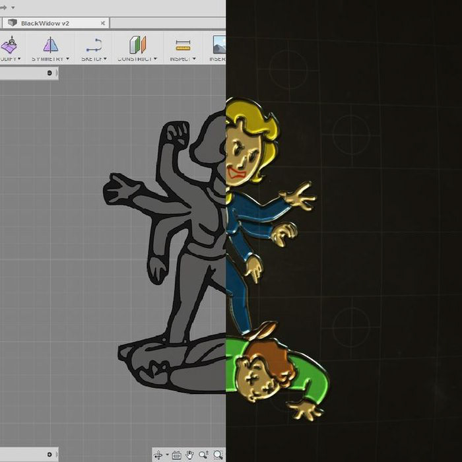
Task: Click the cube icon on the BlackWidow v2 tab
Action: [12, 23]
